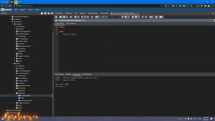This screenshot has height=121, width=215.
Task: Select the video_game_sales table
Action: (x=26, y=100)
